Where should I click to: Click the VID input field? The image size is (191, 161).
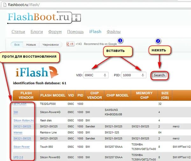point(96,75)
